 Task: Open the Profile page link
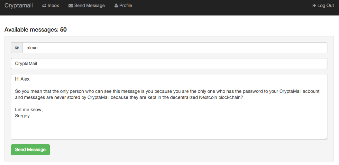tap(123, 5)
